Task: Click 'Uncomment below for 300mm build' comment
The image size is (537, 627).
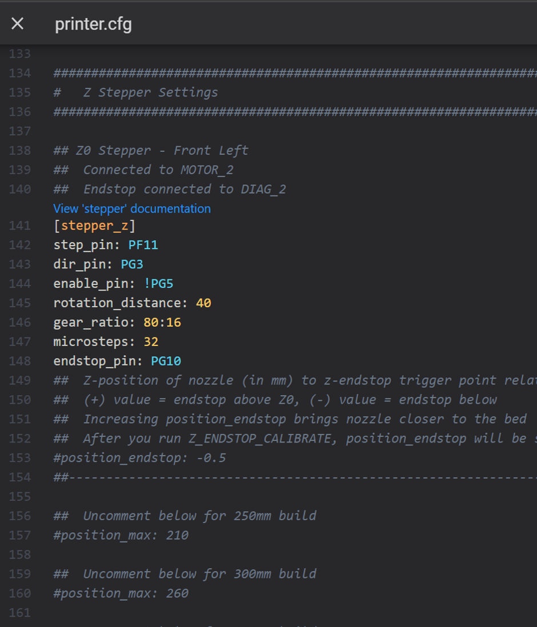Action: 200,574
